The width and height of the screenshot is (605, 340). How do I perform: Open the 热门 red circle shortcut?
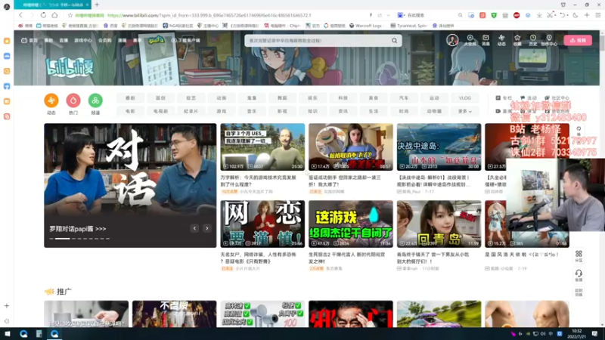[x=73, y=100]
